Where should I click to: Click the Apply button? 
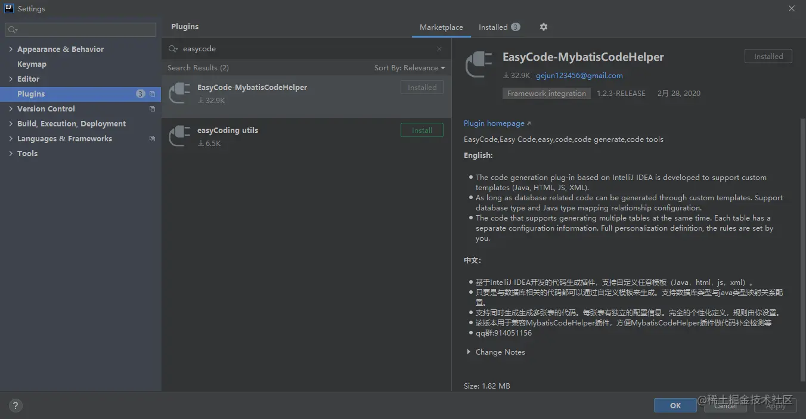(x=776, y=405)
